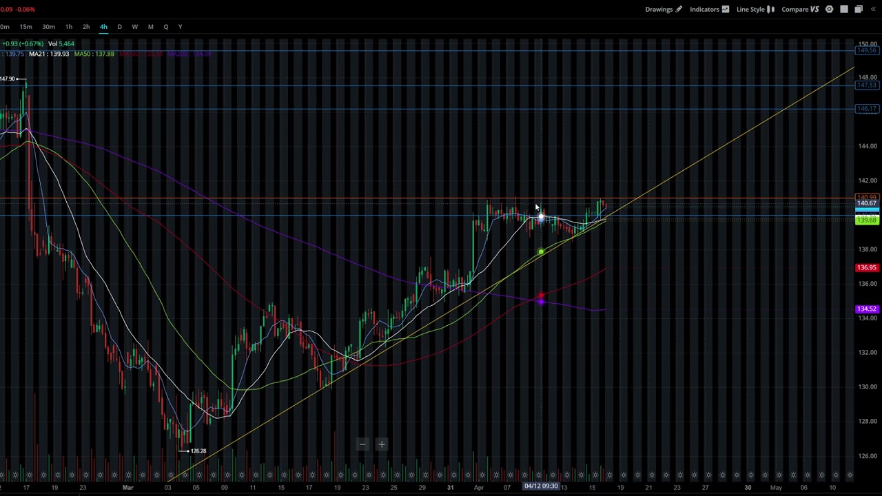Select the 146.17 price level label

click(867, 108)
